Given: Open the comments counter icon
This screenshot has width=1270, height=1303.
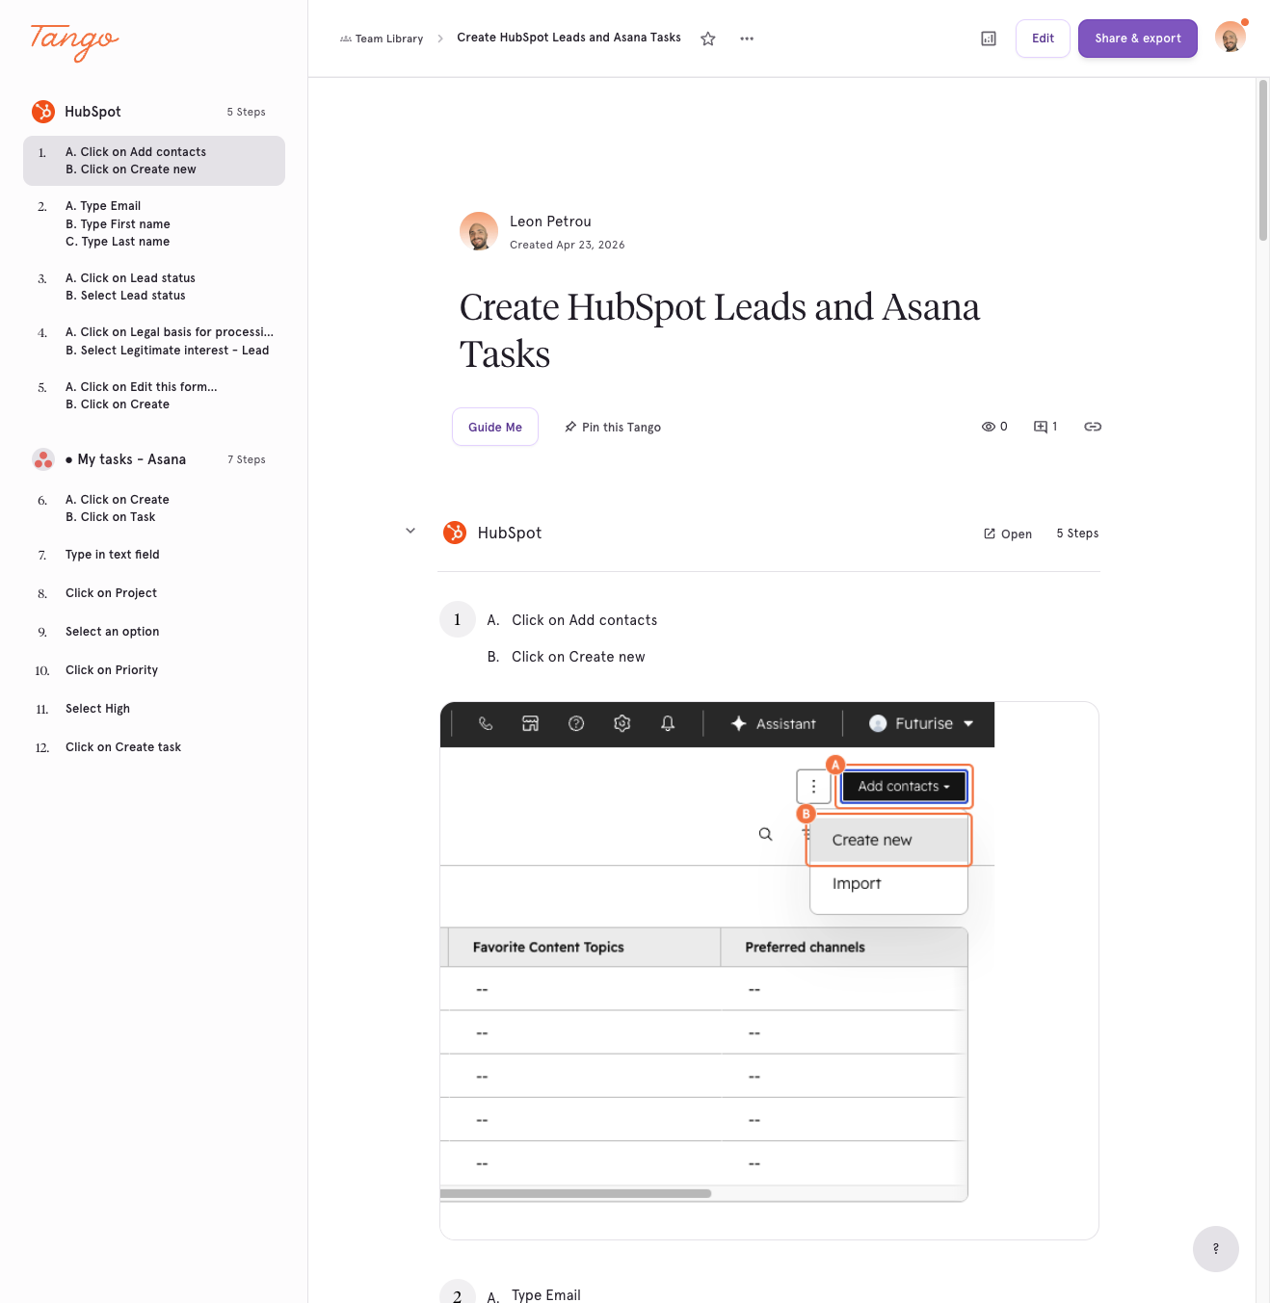Looking at the screenshot, I should click(1045, 427).
